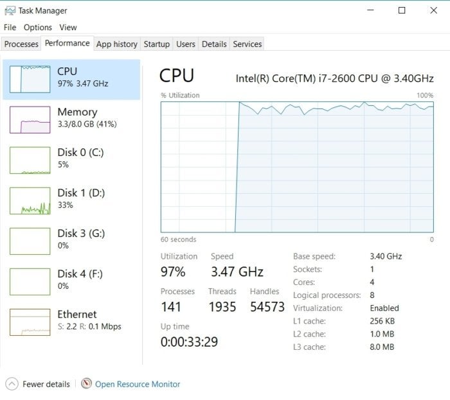Click the 3.47 GHz speed value
450x400 pixels.
tap(237, 272)
